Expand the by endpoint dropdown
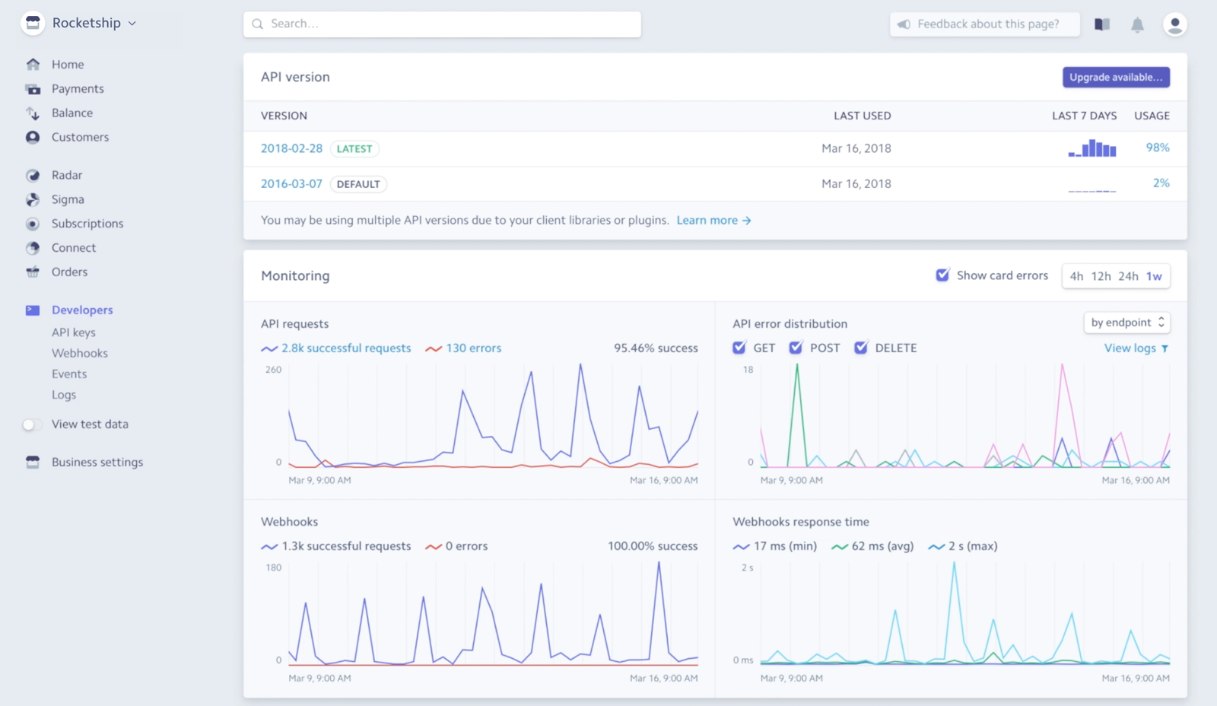The width and height of the screenshot is (1217, 706). click(x=1126, y=323)
